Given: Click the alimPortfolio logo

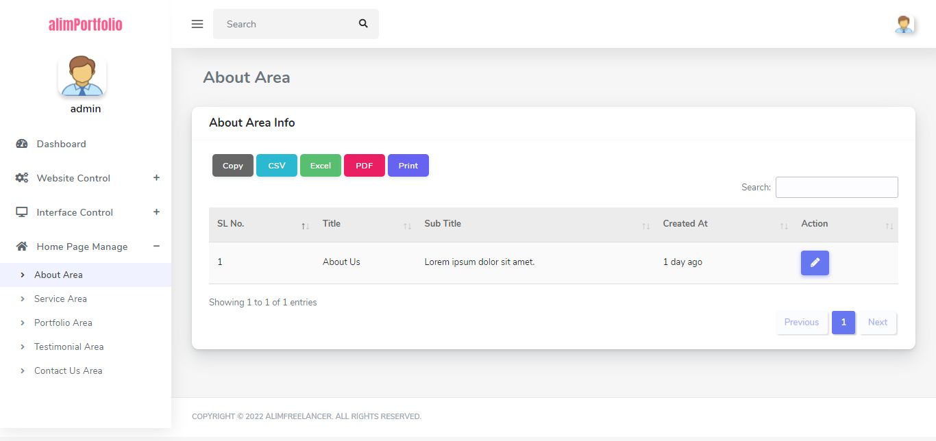Looking at the screenshot, I should [86, 25].
